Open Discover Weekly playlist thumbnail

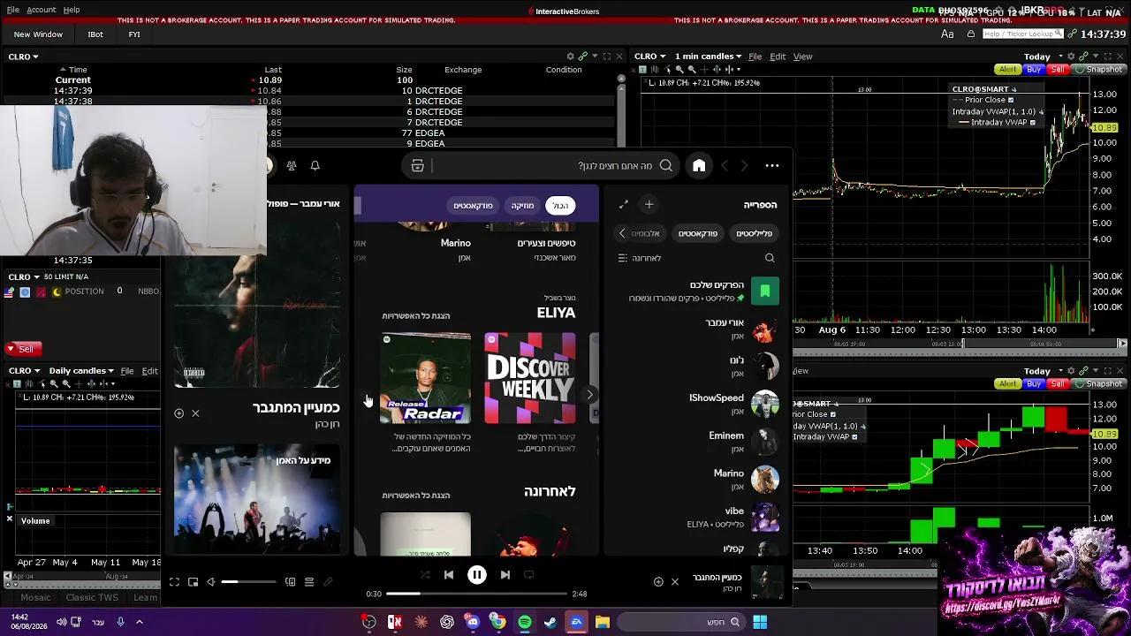click(530, 378)
